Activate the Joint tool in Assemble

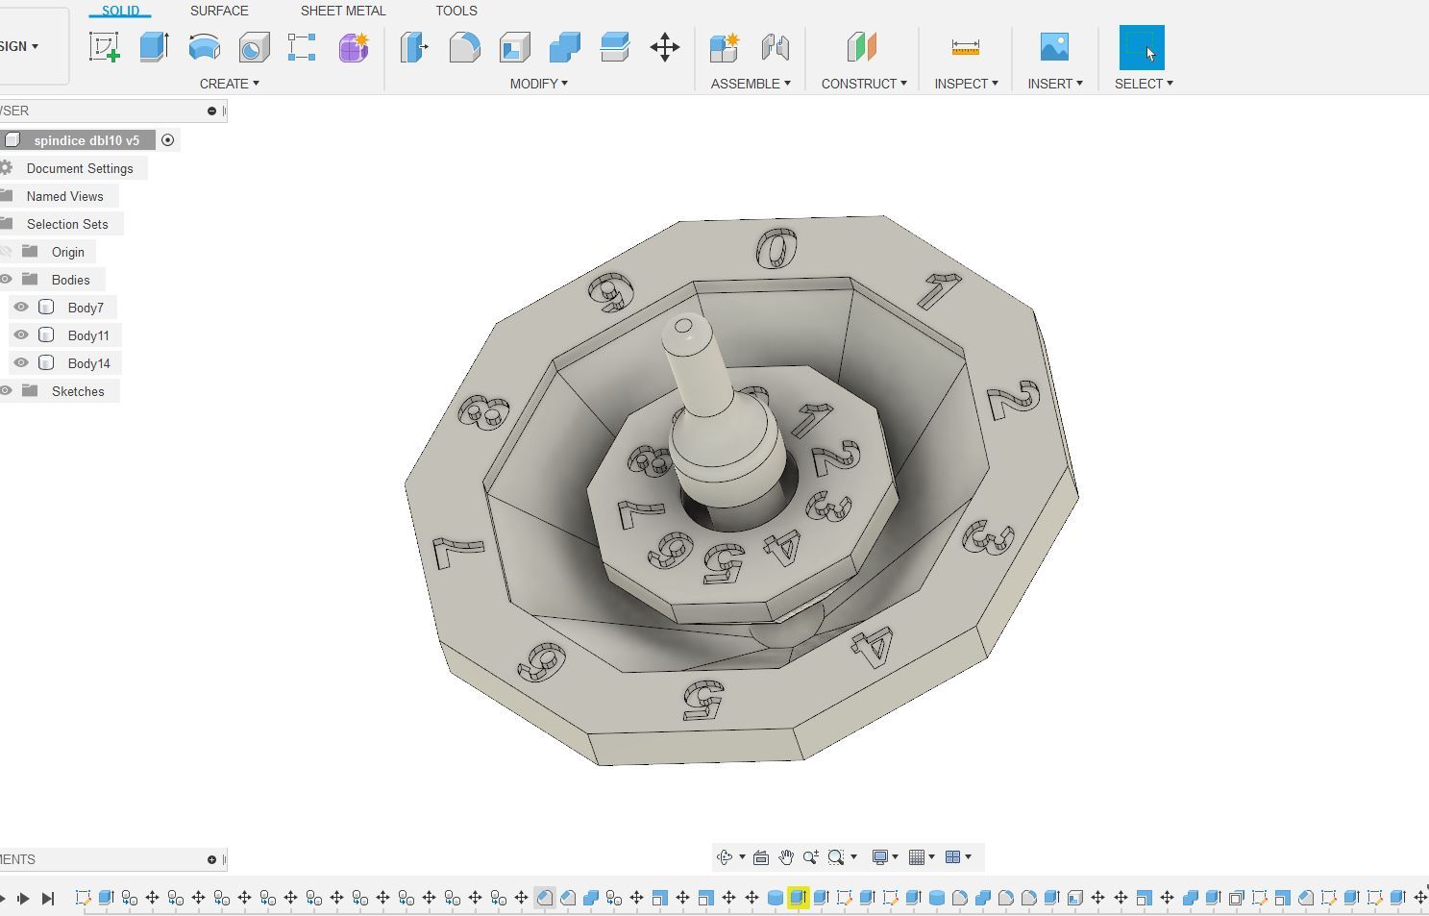(776, 46)
